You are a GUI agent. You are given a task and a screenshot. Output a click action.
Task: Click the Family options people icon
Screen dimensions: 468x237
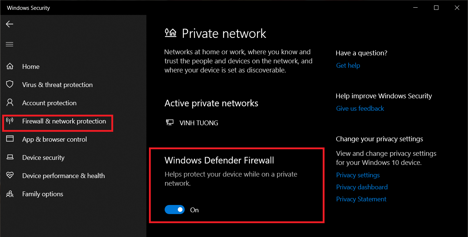[x=10, y=194]
